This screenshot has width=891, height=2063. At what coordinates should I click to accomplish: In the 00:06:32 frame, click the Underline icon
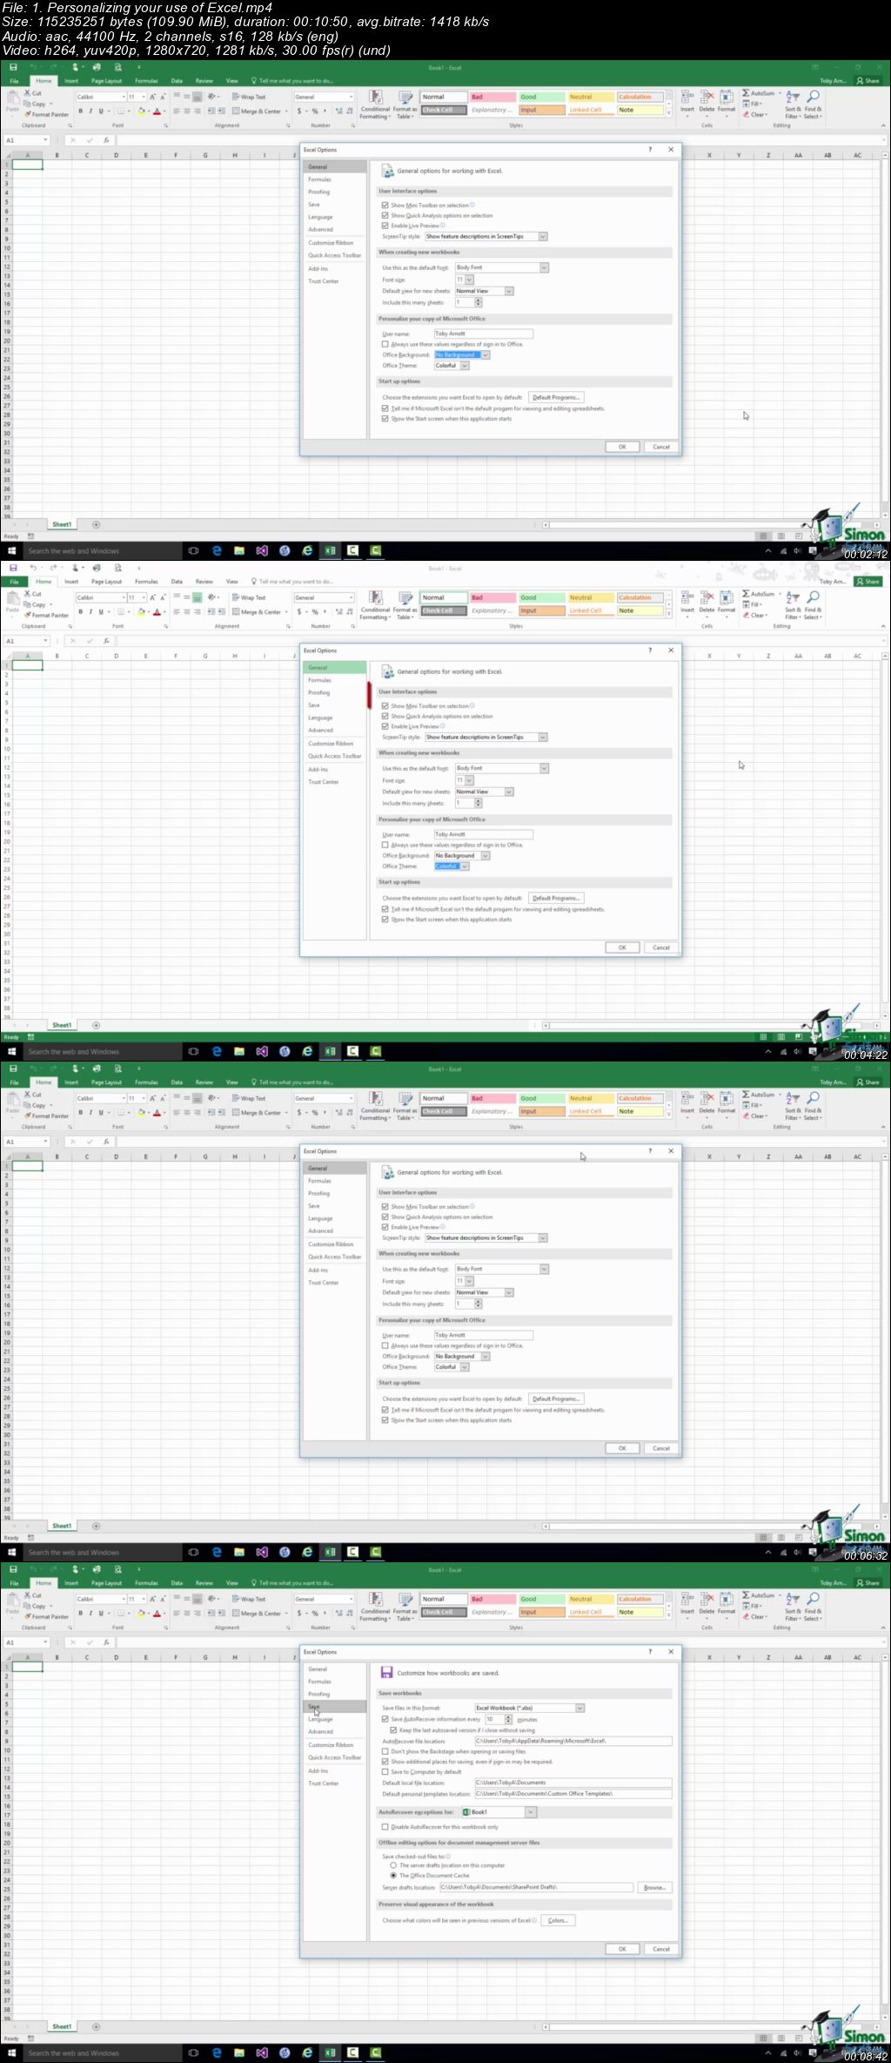click(100, 1113)
